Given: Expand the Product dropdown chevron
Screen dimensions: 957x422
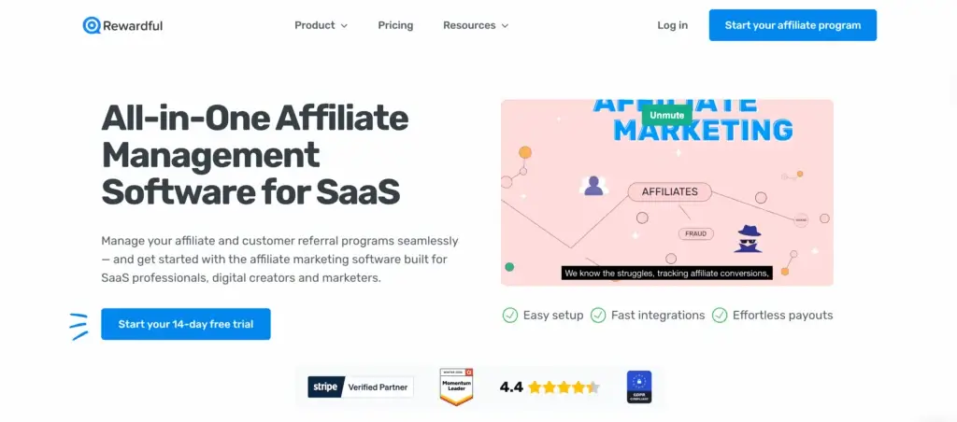Looking at the screenshot, I should pos(344,26).
